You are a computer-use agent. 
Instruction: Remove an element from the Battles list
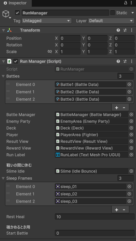point(124,108)
